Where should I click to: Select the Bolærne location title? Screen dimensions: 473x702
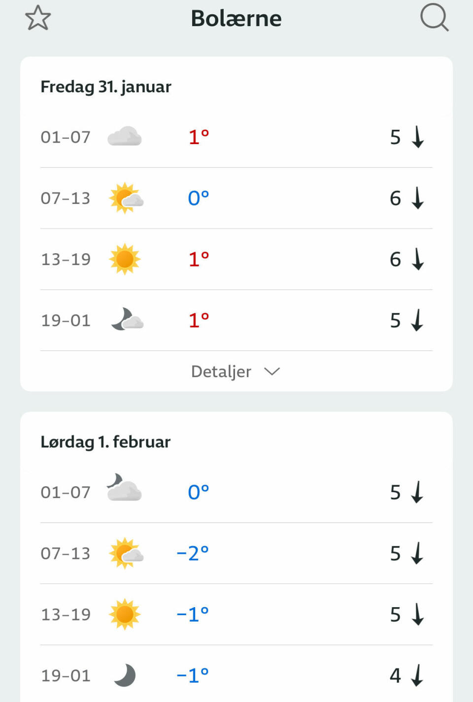tap(236, 19)
